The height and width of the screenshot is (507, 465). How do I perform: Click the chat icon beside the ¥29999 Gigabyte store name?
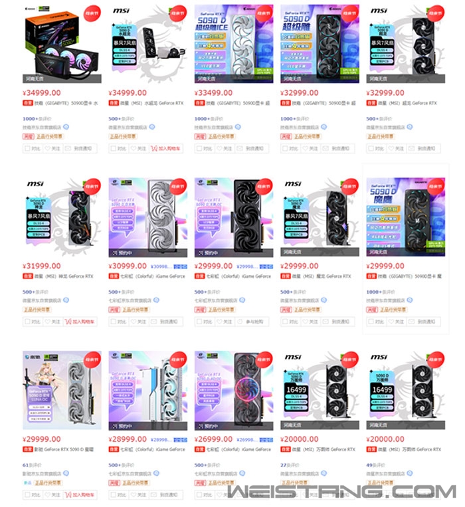[409, 300]
